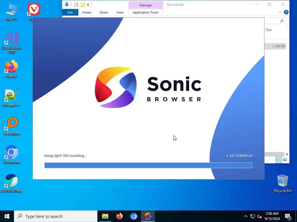The image size is (297, 222).
Task: Show hidden system tray icons
Action: 245,216
